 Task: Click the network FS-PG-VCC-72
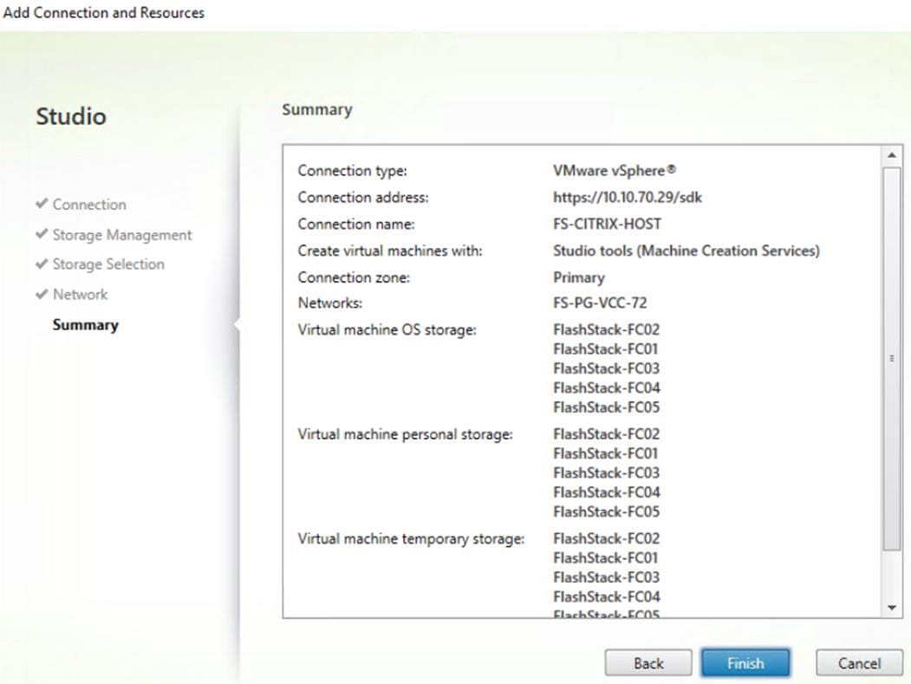coord(600,303)
